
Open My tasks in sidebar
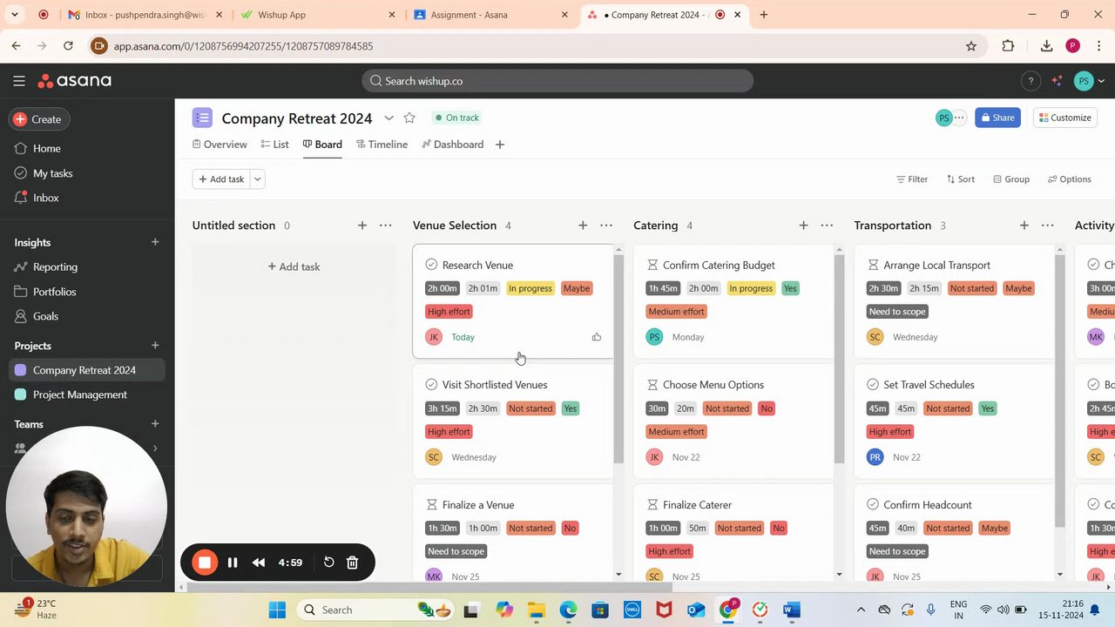coord(52,173)
